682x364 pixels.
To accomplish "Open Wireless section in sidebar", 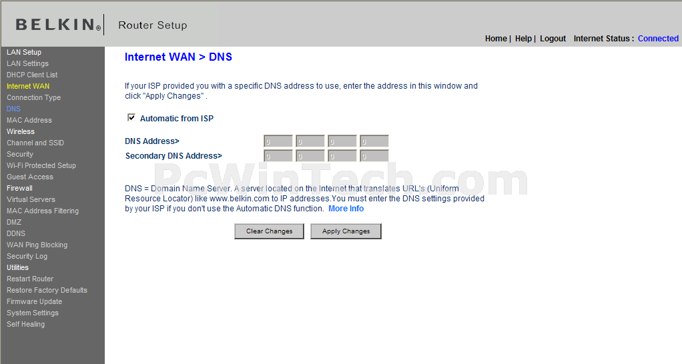I will point(21,131).
